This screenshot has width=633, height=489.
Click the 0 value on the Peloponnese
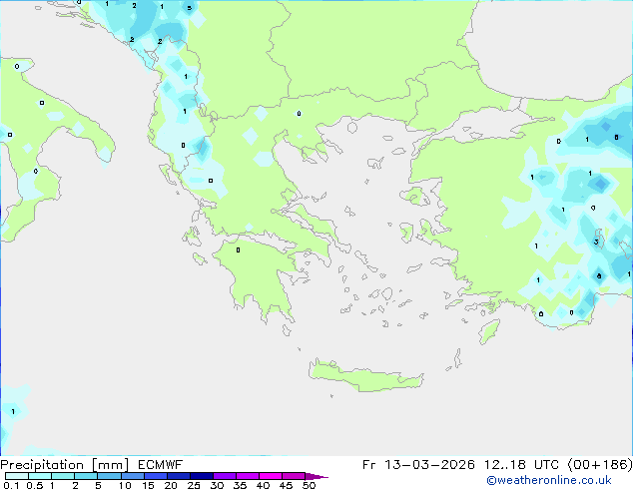pos(238,250)
